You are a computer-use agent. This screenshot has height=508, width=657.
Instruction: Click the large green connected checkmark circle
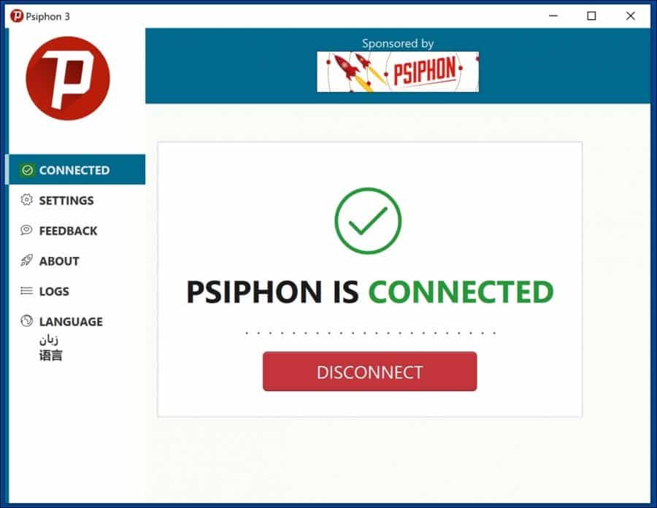click(x=368, y=220)
